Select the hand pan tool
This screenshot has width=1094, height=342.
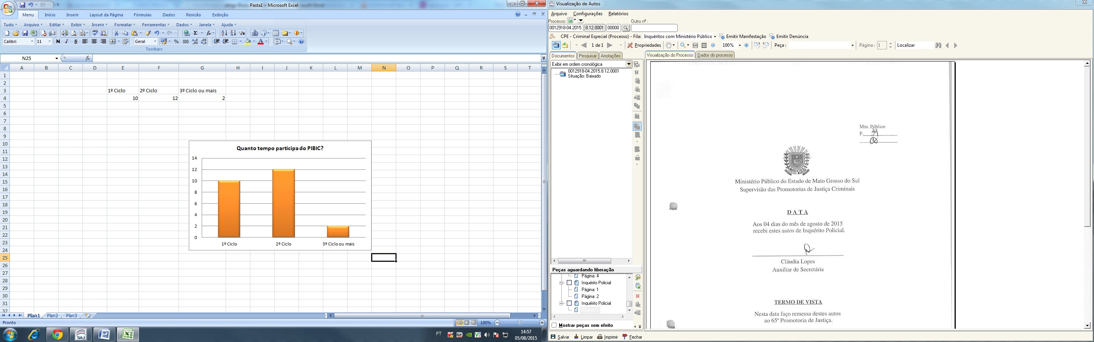[669, 46]
